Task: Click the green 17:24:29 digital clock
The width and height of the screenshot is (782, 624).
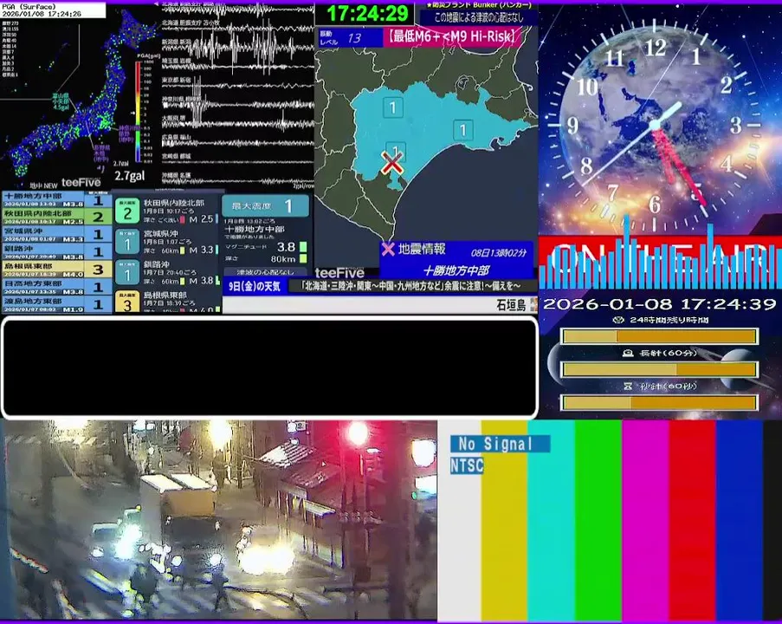Action: tap(366, 14)
